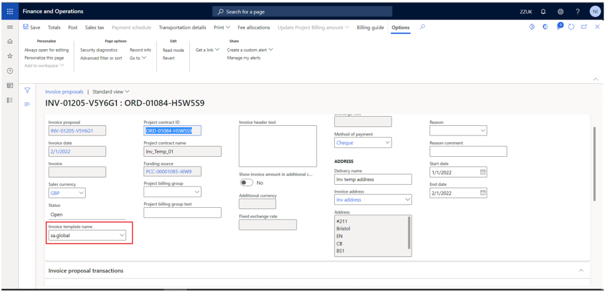The width and height of the screenshot is (609, 296).
Task: Open funding source PCC-00001085-J6W9 link
Action: click(x=168, y=171)
